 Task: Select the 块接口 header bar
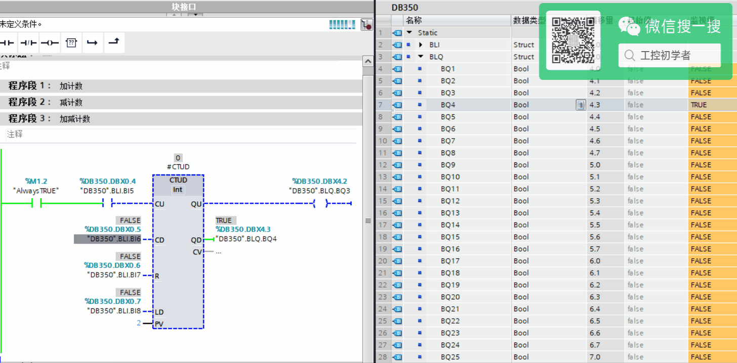click(184, 7)
